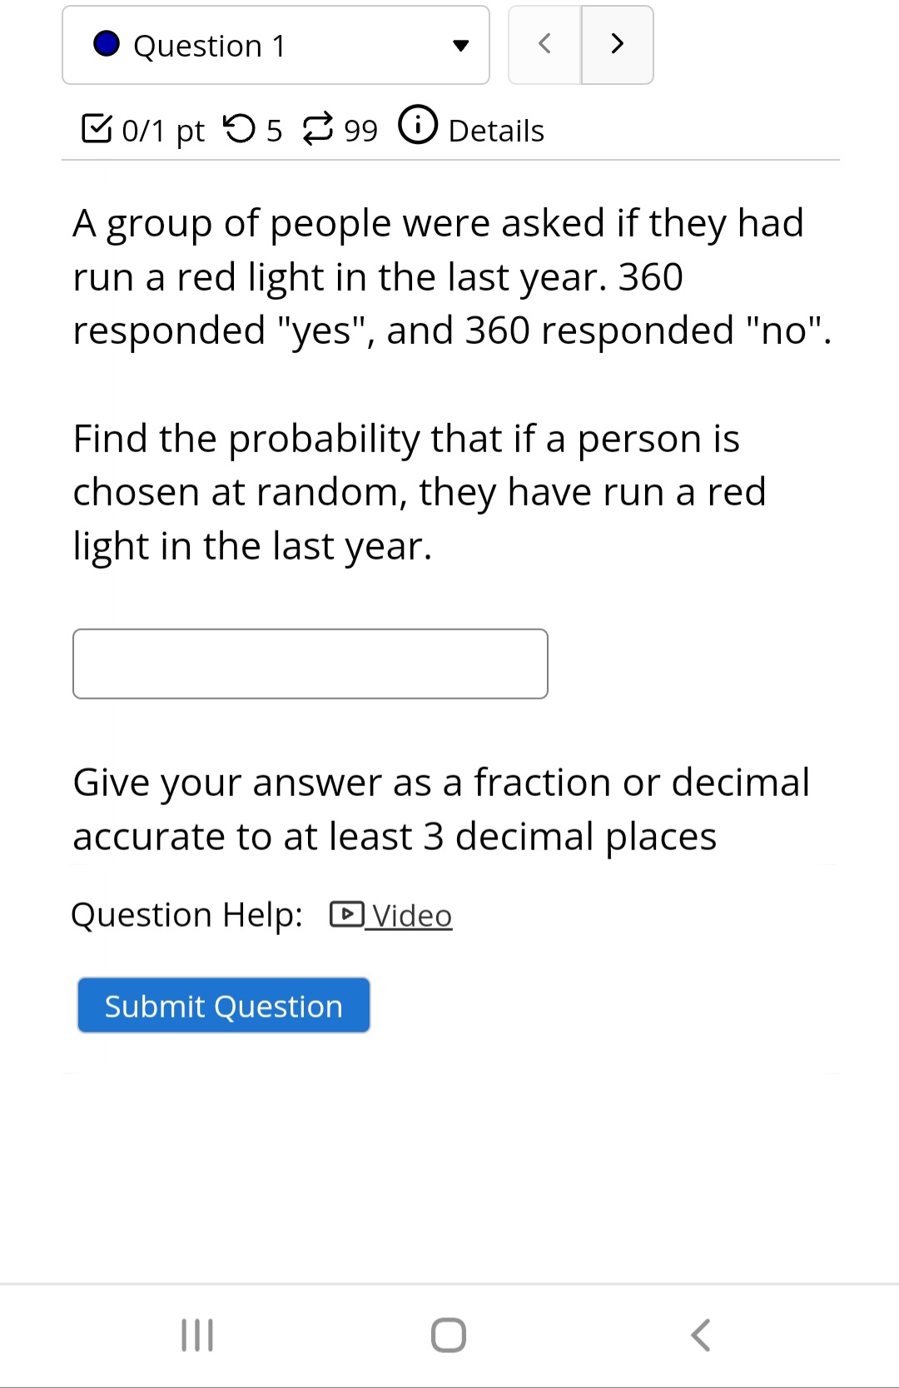Open the Video help link
This screenshot has height=1388, width=899.
point(409,914)
